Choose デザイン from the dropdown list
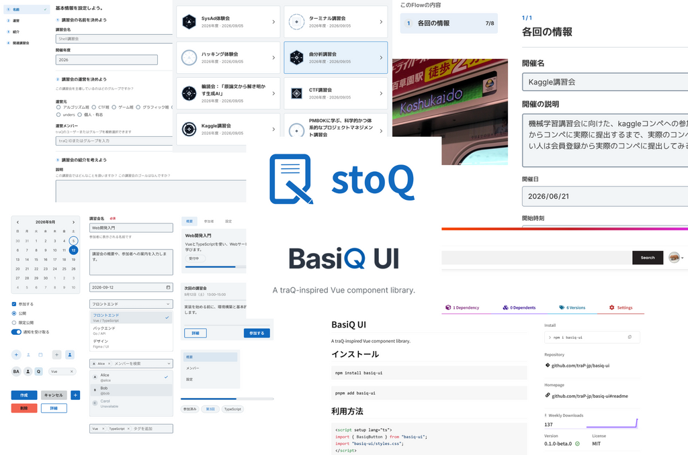Screen dimensions: 688x455 click(x=131, y=344)
